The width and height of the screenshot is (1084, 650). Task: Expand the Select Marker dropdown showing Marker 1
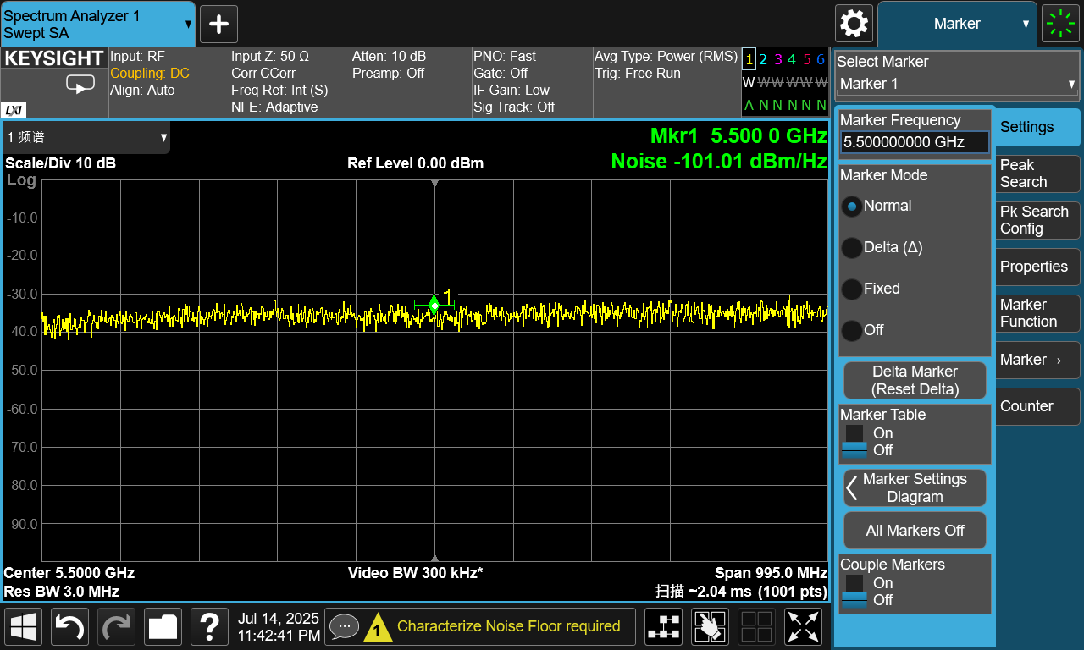(x=957, y=84)
